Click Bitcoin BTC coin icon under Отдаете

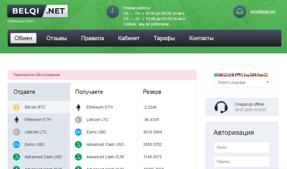(x=16, y=107)
